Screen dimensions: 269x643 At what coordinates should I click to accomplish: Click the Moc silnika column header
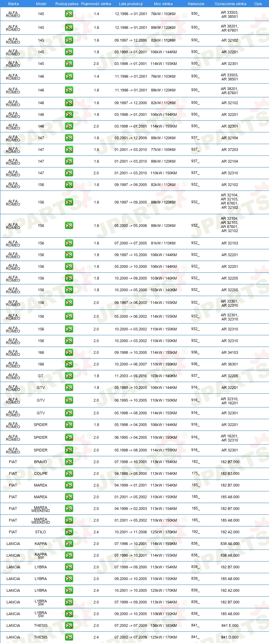pos(163,4)
